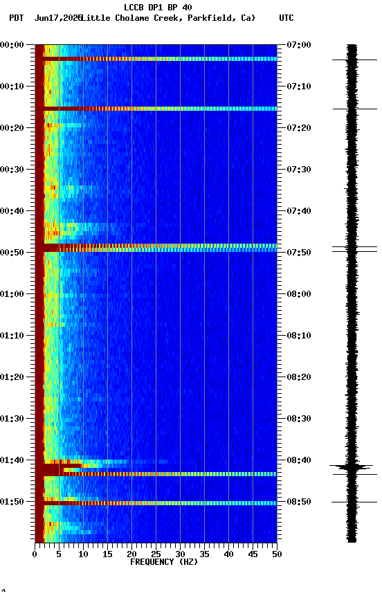Click the '01:20' PDT time label
The image size is (382, 598).
tap(12, 377)
